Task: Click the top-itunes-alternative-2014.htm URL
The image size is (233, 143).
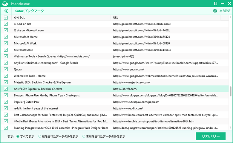Action: [154, 121]
